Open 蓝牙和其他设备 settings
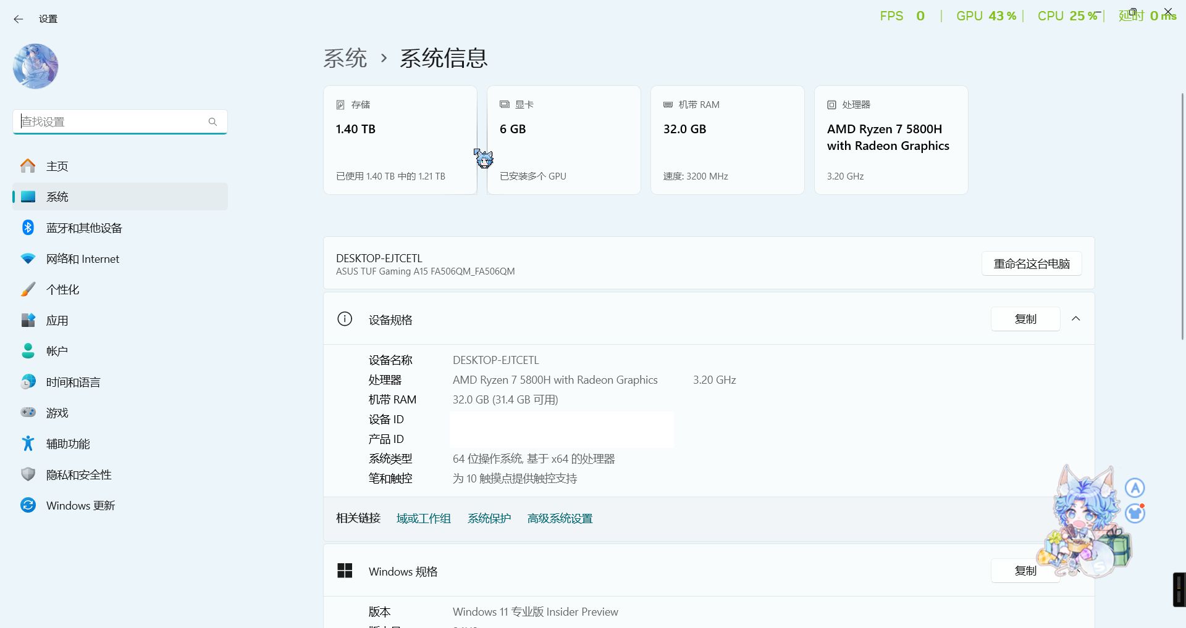Screen dimensions: 1186x628 coord(84,228)
